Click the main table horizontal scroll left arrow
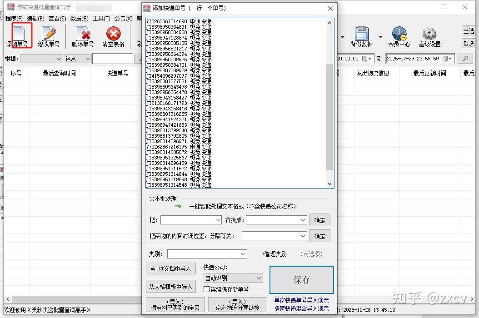This screenshot has height=318, width=479. pyautogui.click(x=8, y=299)
